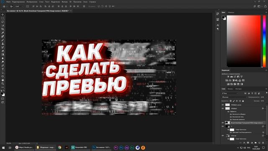Screen dimensions: 268x151
Task: Hide the ПРЕВЬЮ layer
Action: tap(223, 109)
